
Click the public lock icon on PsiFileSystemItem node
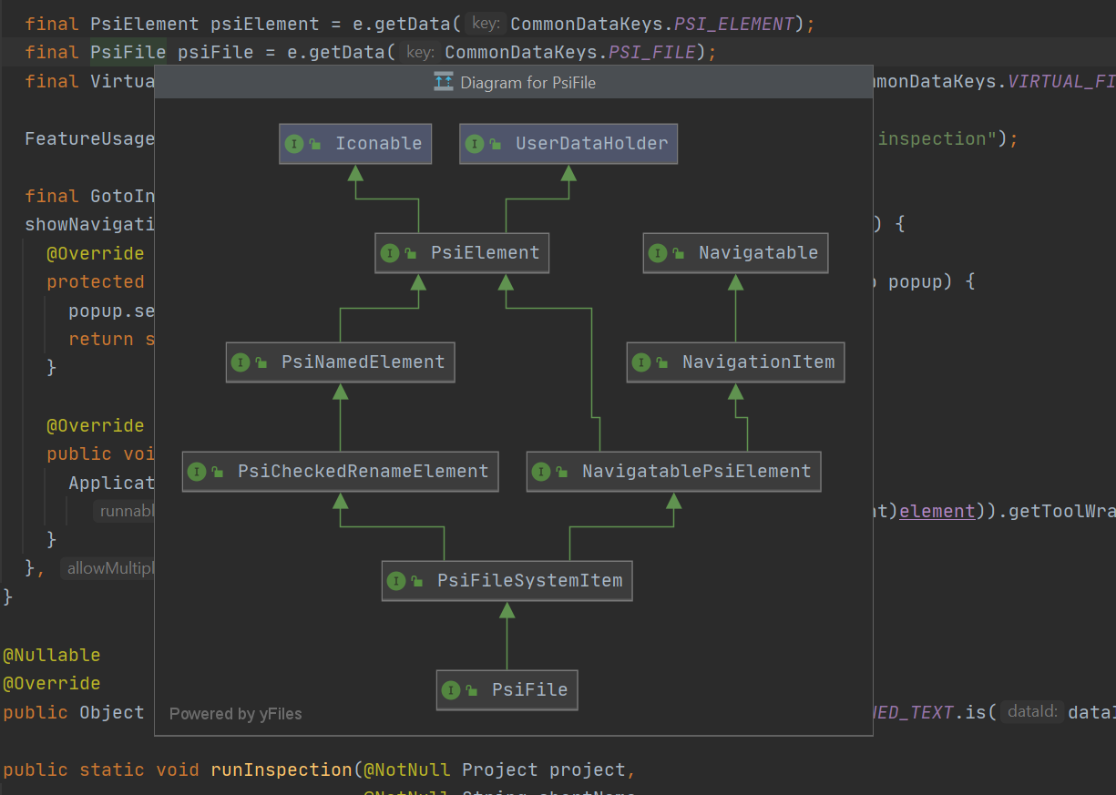[416, 581]
